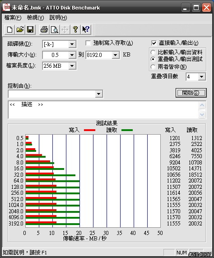Open a benchmark file via folder icon
The height and width of the screenshot is (258, 214).
point(20,30)
